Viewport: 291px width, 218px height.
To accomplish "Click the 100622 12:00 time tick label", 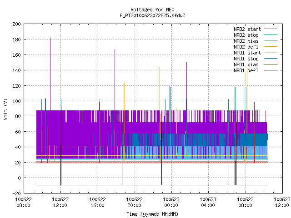I will point(60,203).
